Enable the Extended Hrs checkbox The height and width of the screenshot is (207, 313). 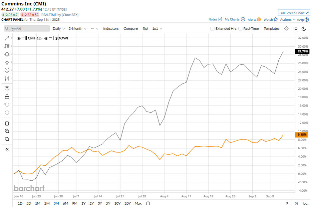(212, 29)
